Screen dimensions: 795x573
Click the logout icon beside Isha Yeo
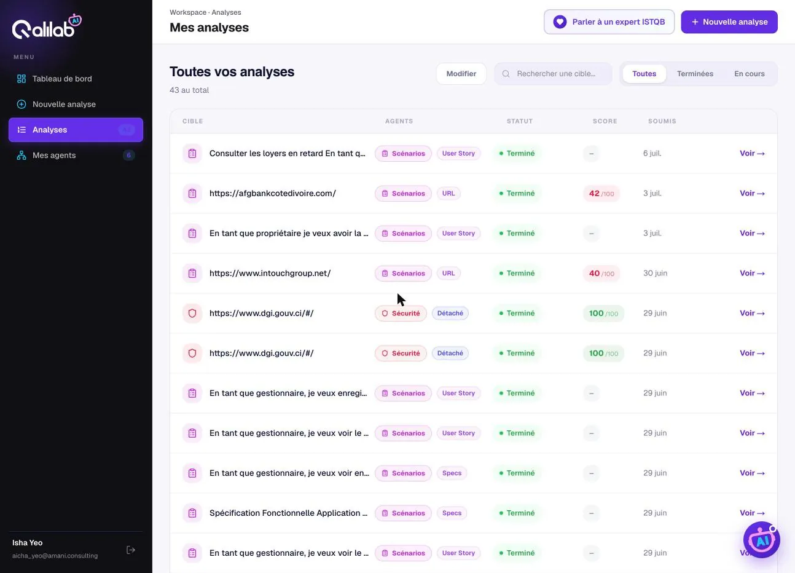click(x=131, y=550)
